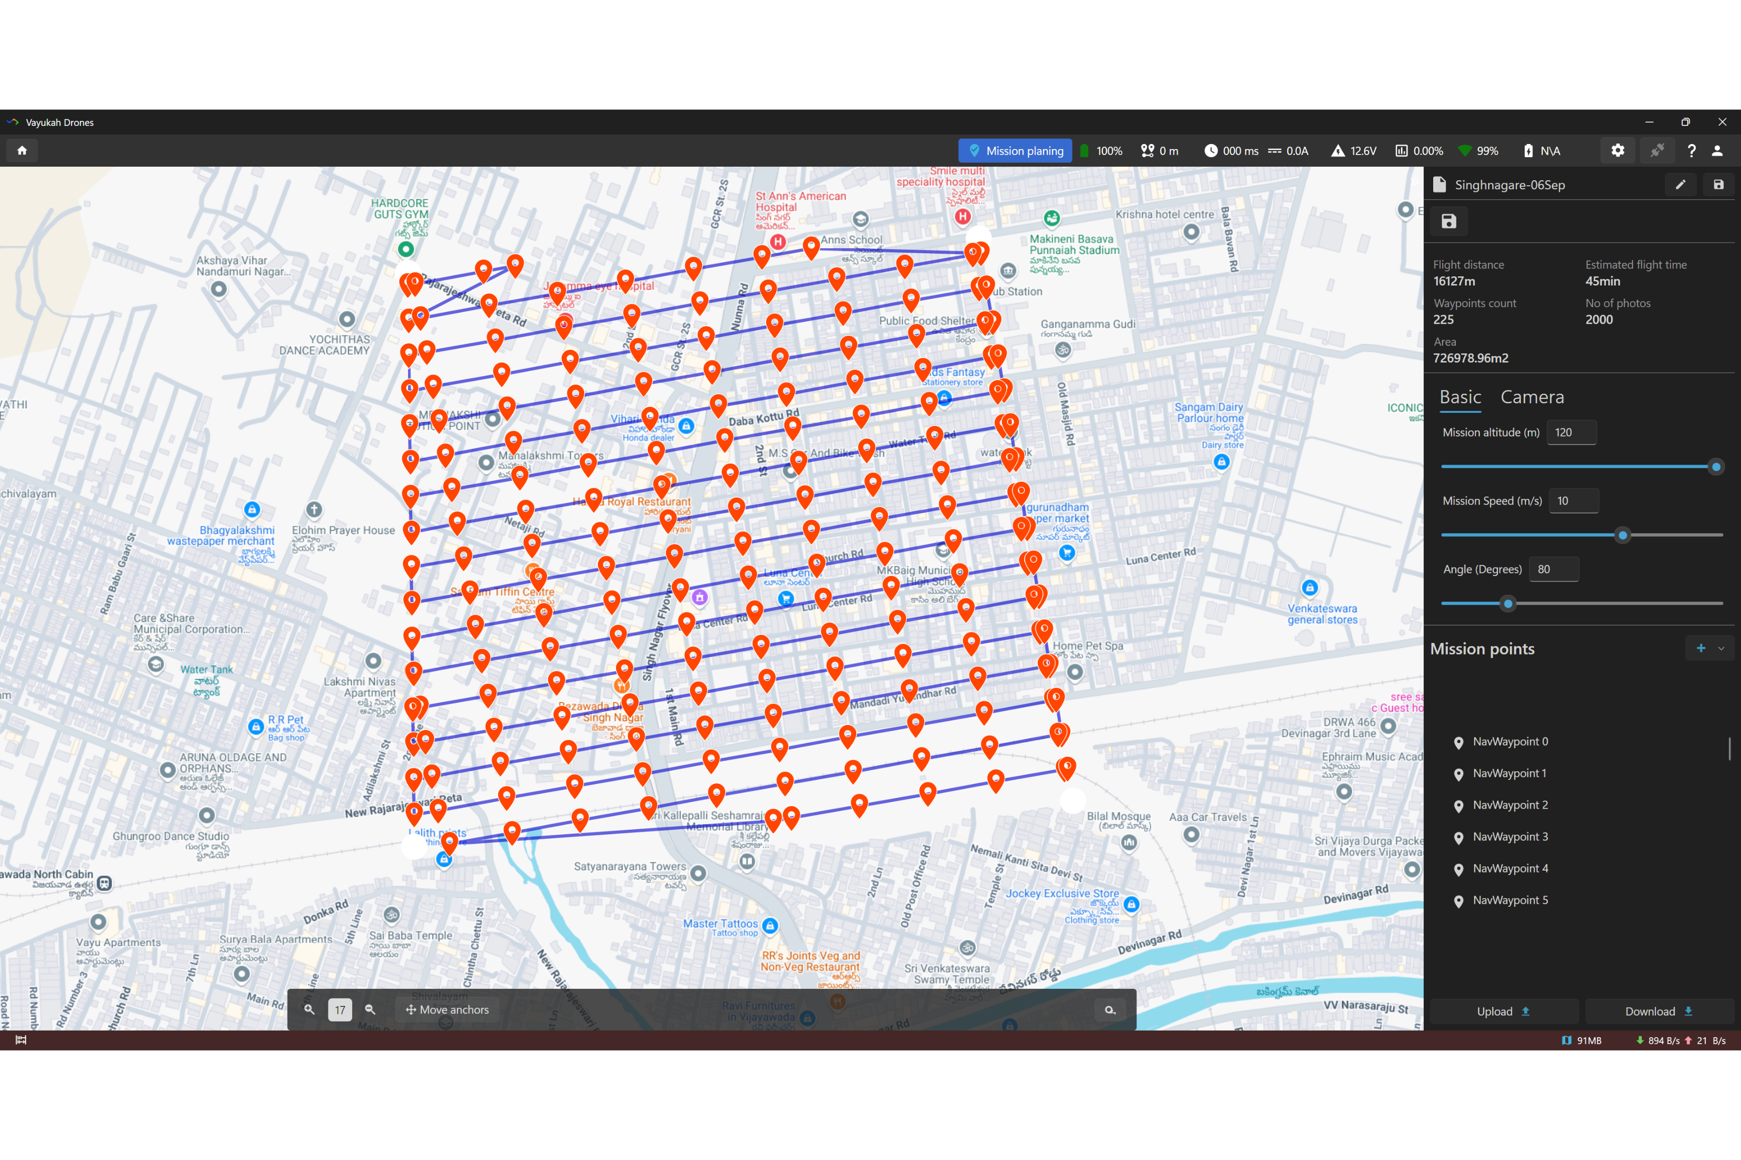The image size is (1741, 1160).
Task: Click the Vayukah Drones app logo
Action: pyautogui.click(x=13, y=122)
